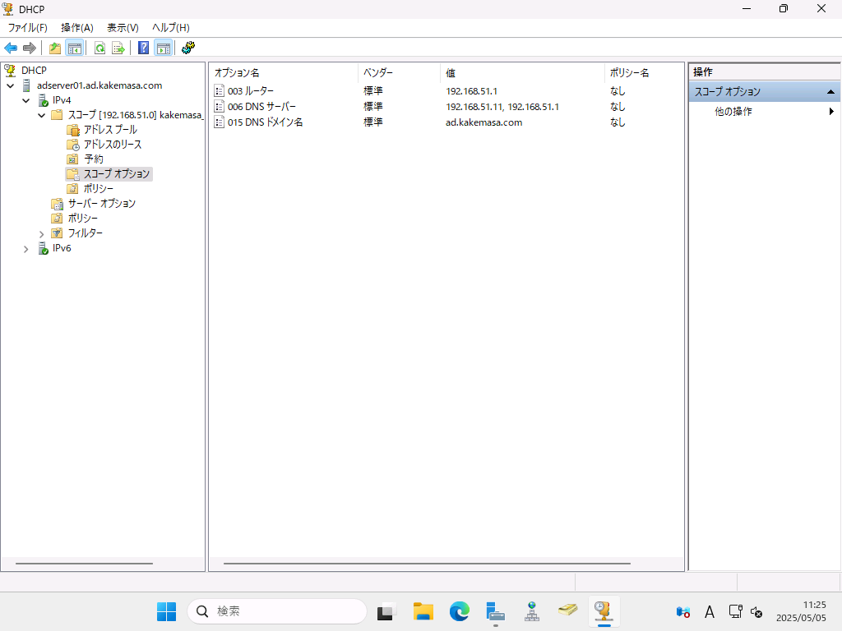Click the アドレスのリース folder icon
842x631 pixels.
73,145
